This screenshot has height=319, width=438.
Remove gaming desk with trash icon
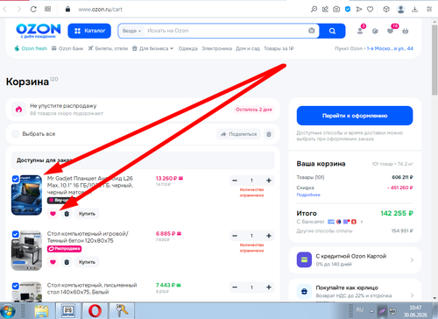click(67, 262)
